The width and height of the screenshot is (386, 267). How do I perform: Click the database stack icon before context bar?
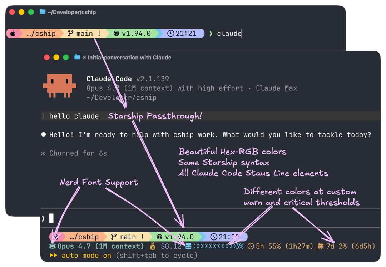pos(188,246)
